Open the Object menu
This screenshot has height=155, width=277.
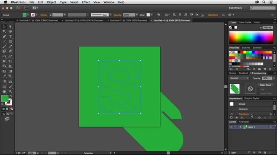(52, 2)
